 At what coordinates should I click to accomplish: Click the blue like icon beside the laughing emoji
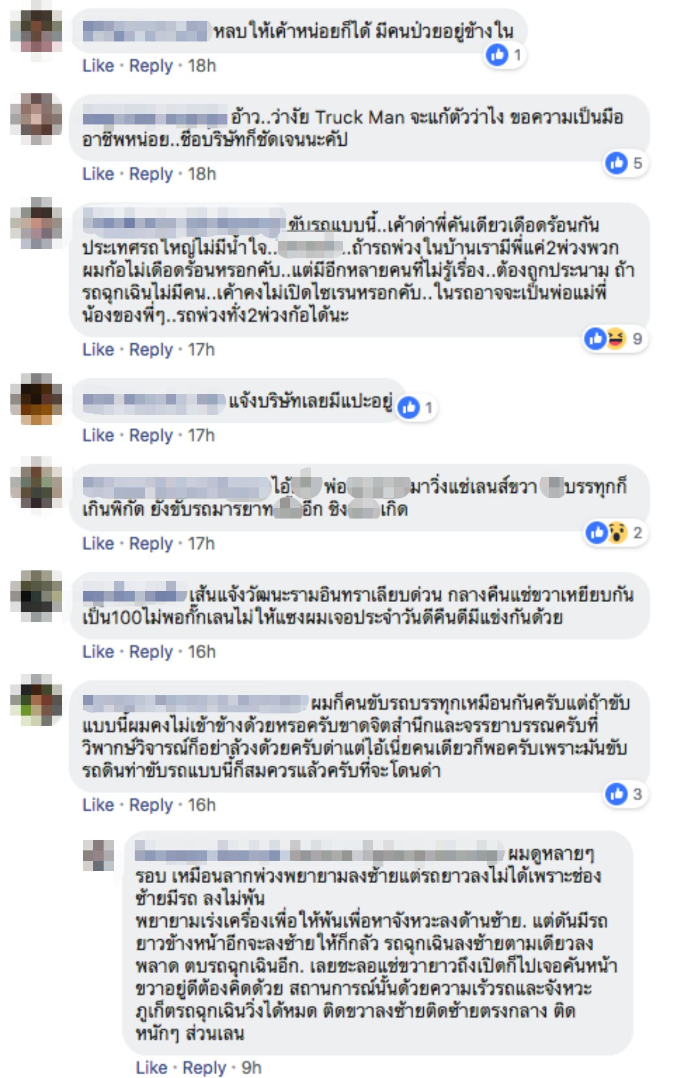[595, 338]
